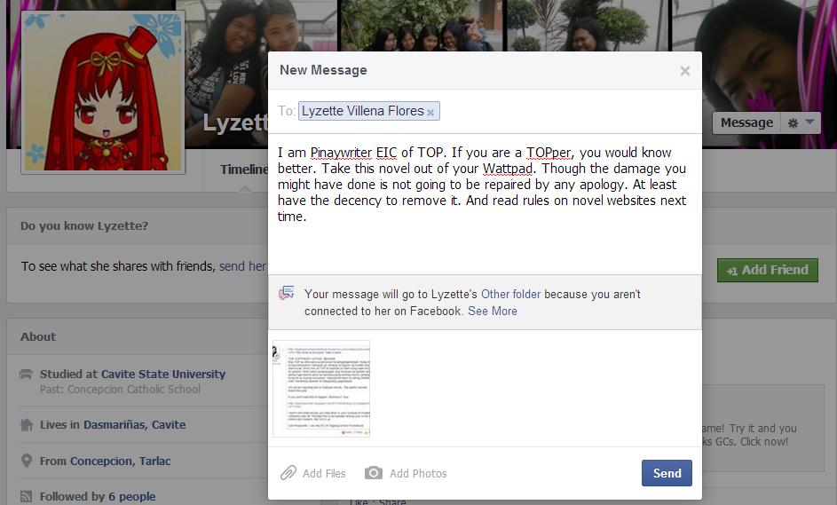This screenshot has height=505, width=837.
Task: Click 'Past: Concepcion Catholic School' text
Action: click(120, 389)
